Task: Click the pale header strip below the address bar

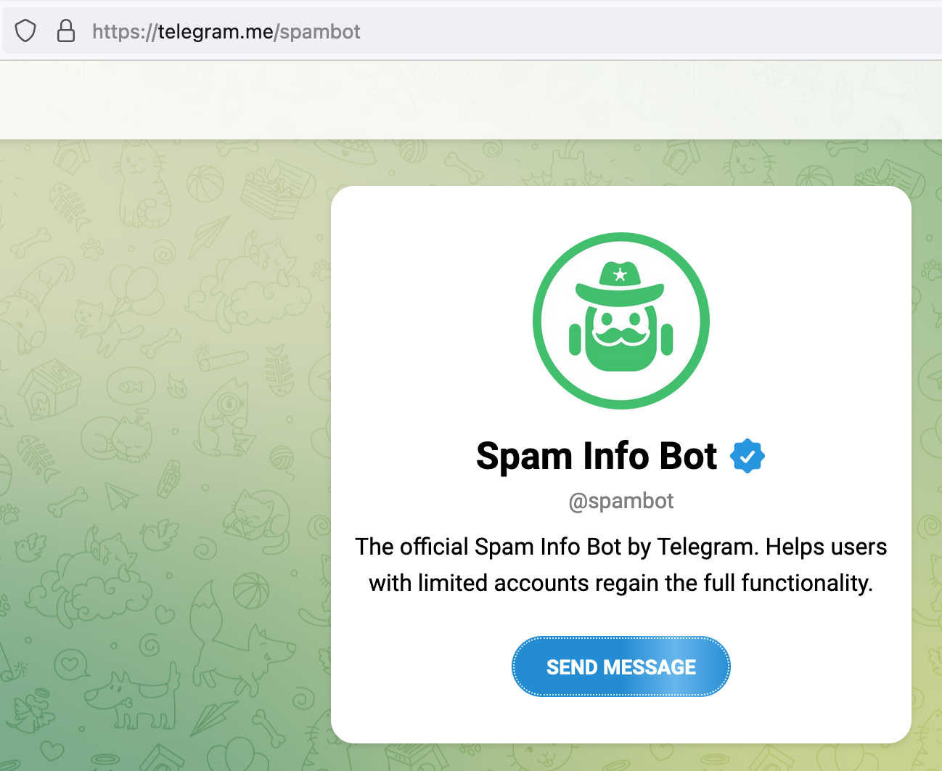Action: [x=471, y=100]
